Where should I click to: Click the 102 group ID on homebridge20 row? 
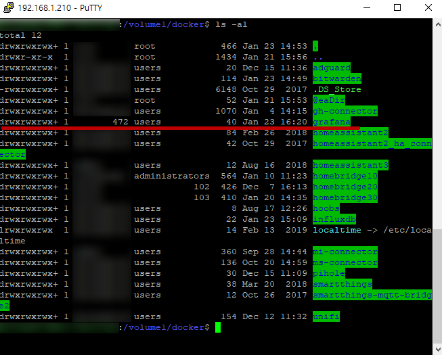(x=202, y=187)
